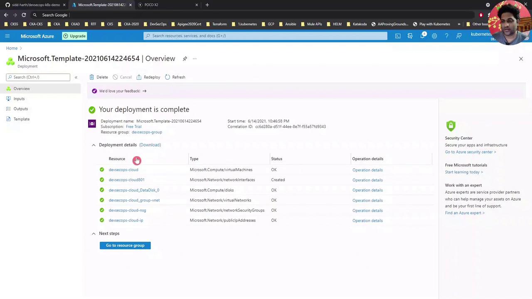The image size is (532, 299).
Task: Open Operation details for the networkInterfaces row
Action: pyautogui.click(x=367, y=180)
